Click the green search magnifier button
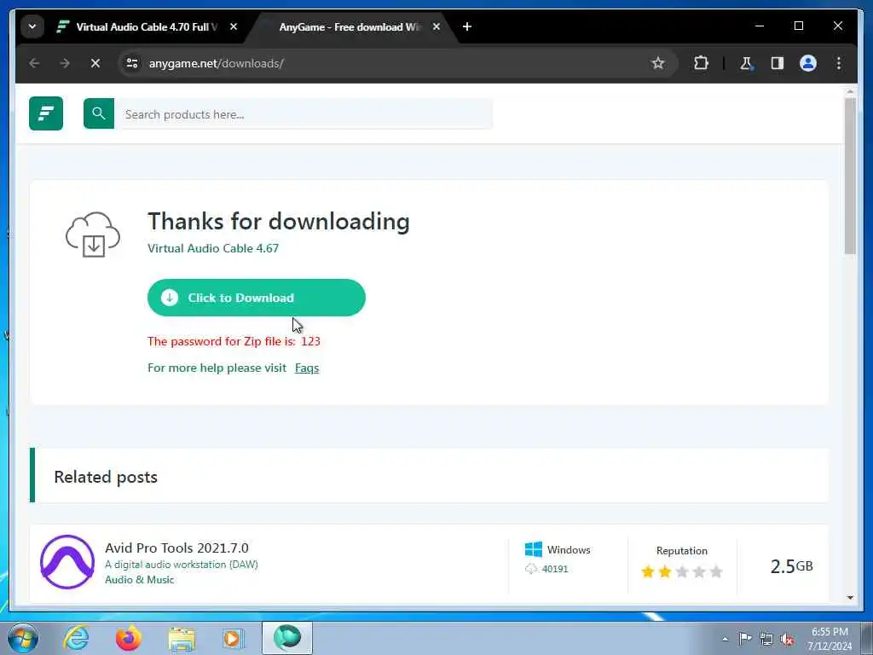Screen dimensions: 873x655 [x=99, y=113]
